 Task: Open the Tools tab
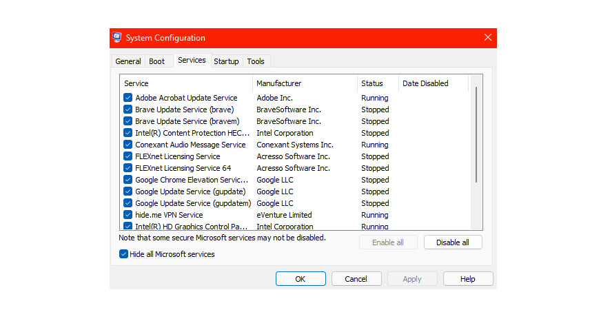point(256,61)
